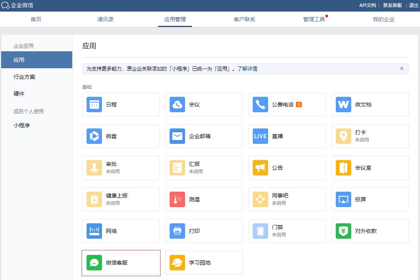This screenshot has width=420, height=280.
Task: Follow the 了解详情 link
Action: click(247, 69)
